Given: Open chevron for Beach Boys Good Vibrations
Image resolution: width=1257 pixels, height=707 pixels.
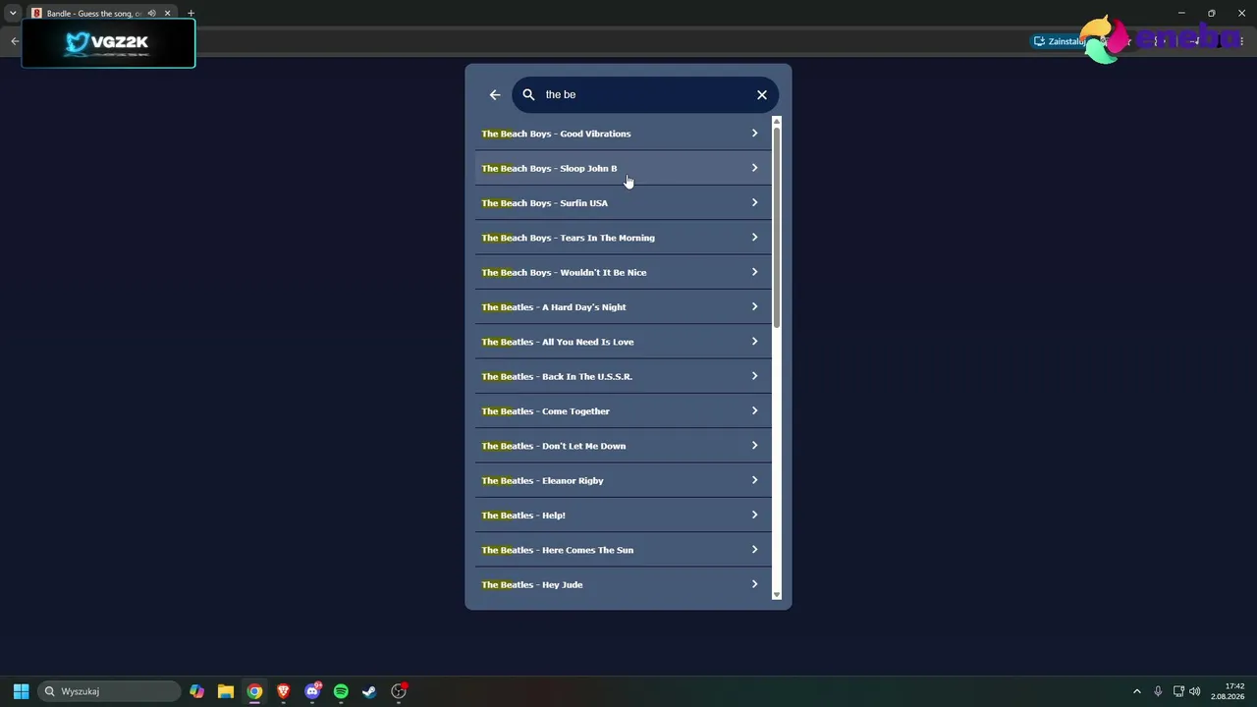Looking at the screenshot, I should coord(754,134).
